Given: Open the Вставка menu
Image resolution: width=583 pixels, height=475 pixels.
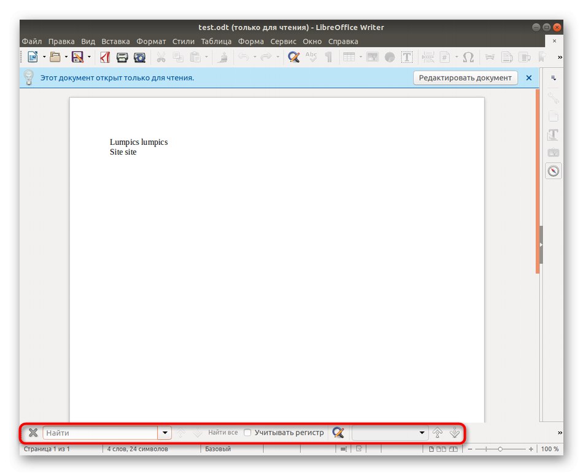Looking at the screenshot, I should pos(115,41).
